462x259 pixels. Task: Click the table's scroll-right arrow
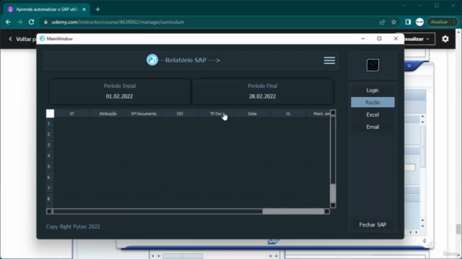point(326,212)
